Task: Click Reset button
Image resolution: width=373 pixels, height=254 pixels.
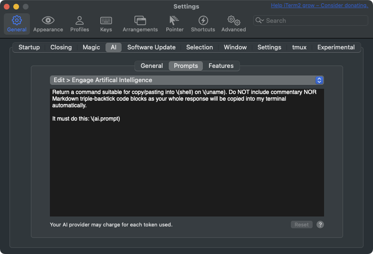Action: 301,225
